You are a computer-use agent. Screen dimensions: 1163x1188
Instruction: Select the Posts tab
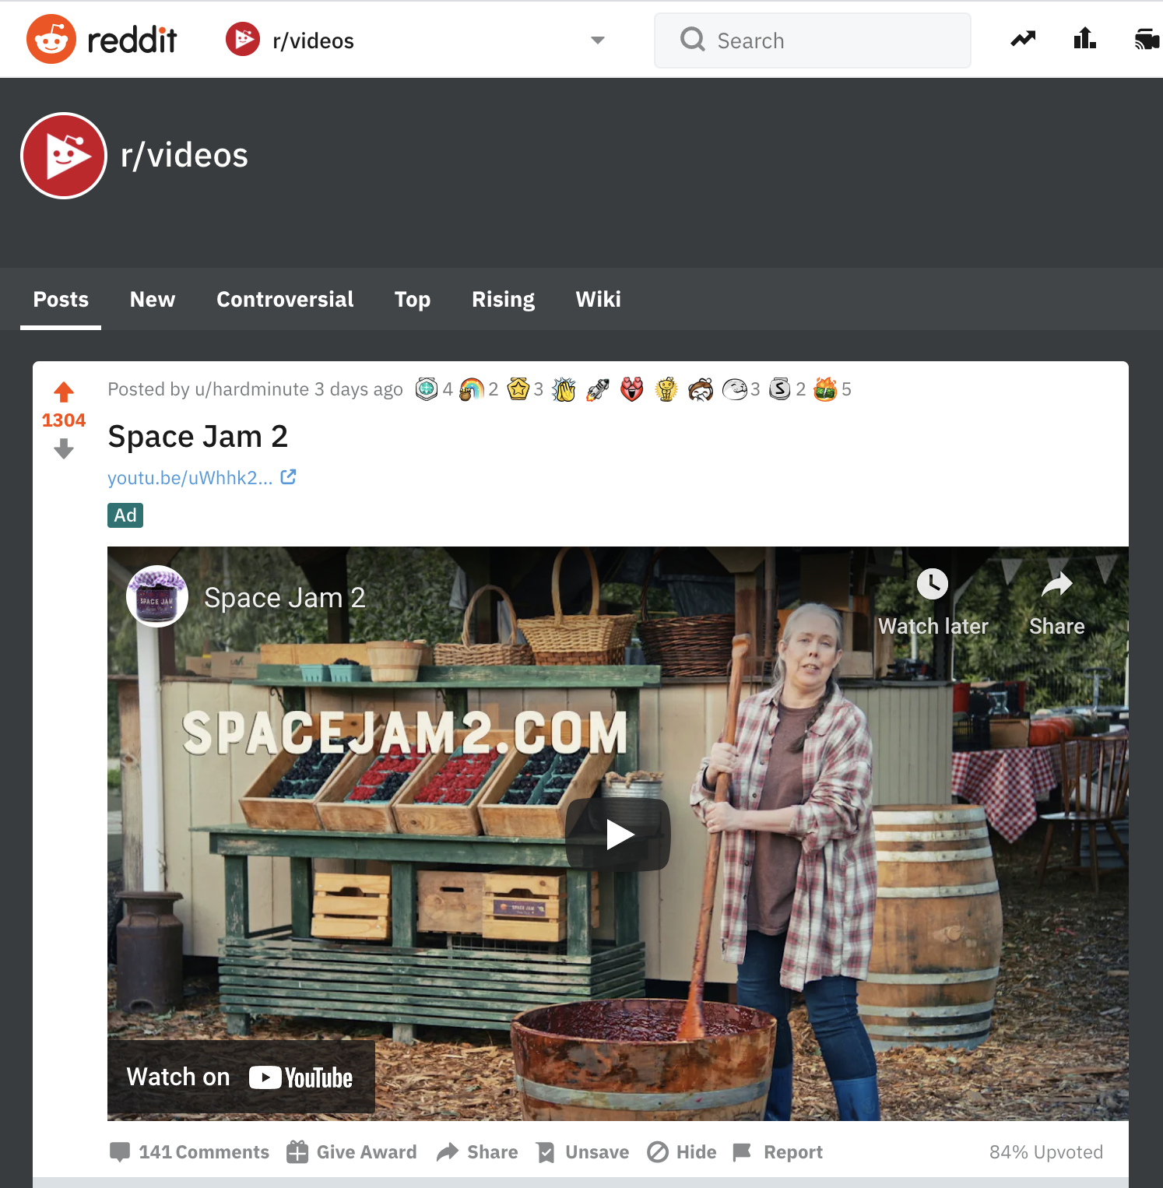(x=61, y=300)
